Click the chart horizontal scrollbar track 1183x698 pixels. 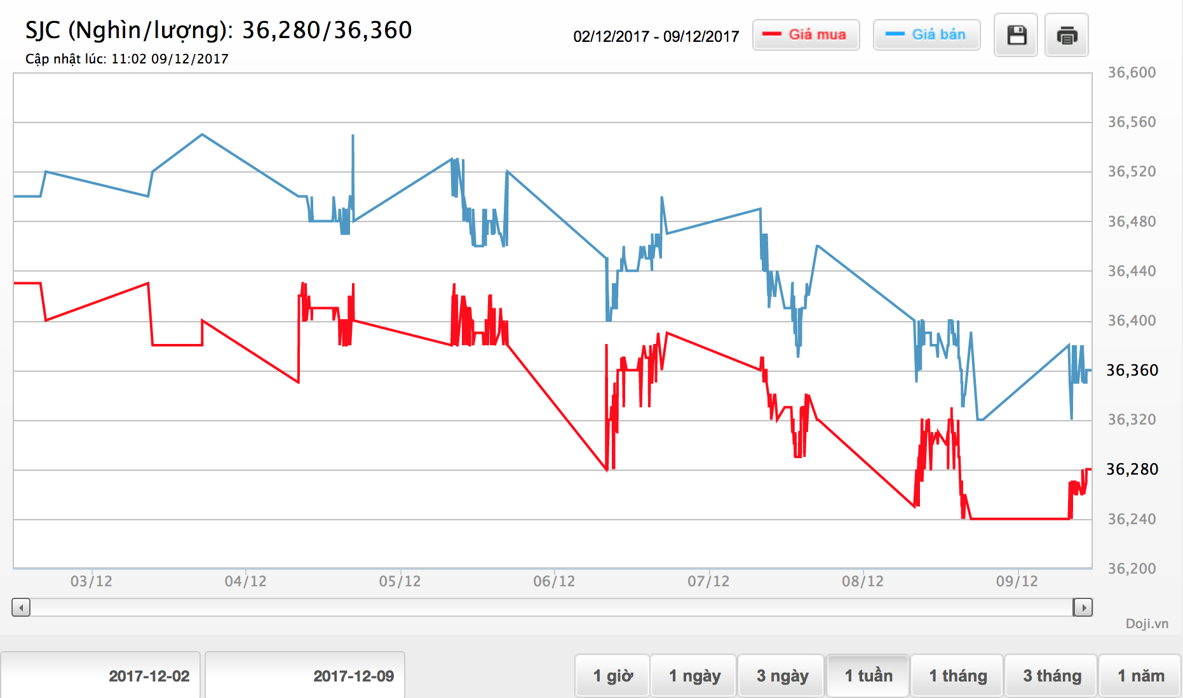(x=551, y=608)
